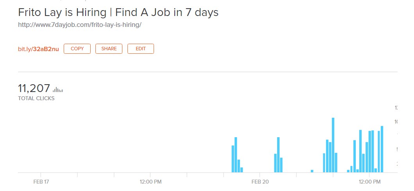Select the 11,207 total clicks number
Viewport: 414px width, 191px height.
point(34,88)
